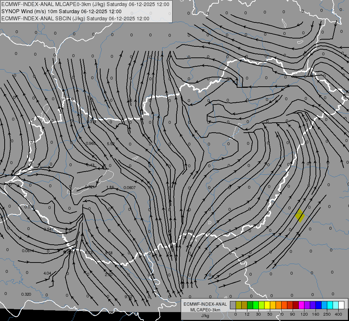The height and width of the screenshot is (321, 349).
Task: Select the legend scale value 120
Action: click(304, 314)
